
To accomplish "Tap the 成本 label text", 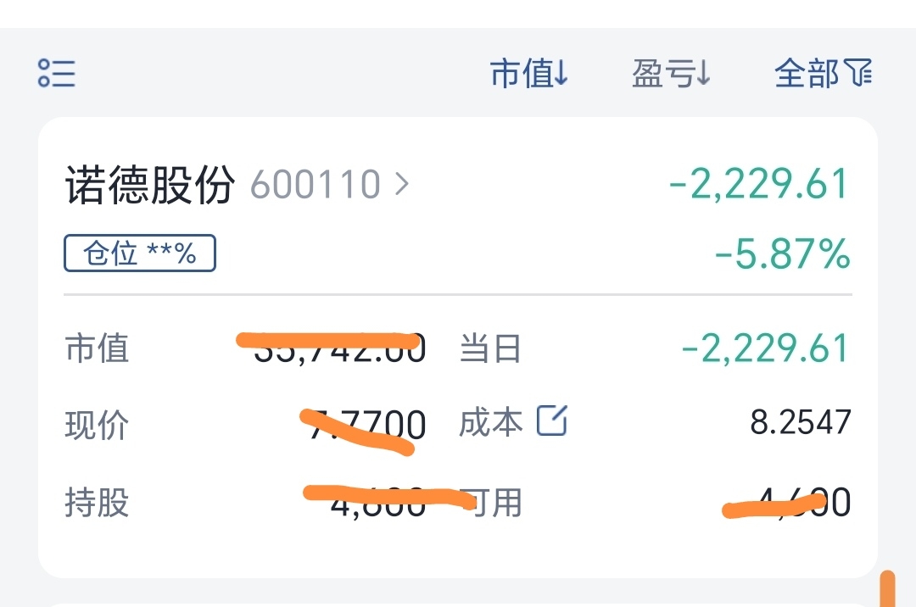I will [x=491, y=422].
